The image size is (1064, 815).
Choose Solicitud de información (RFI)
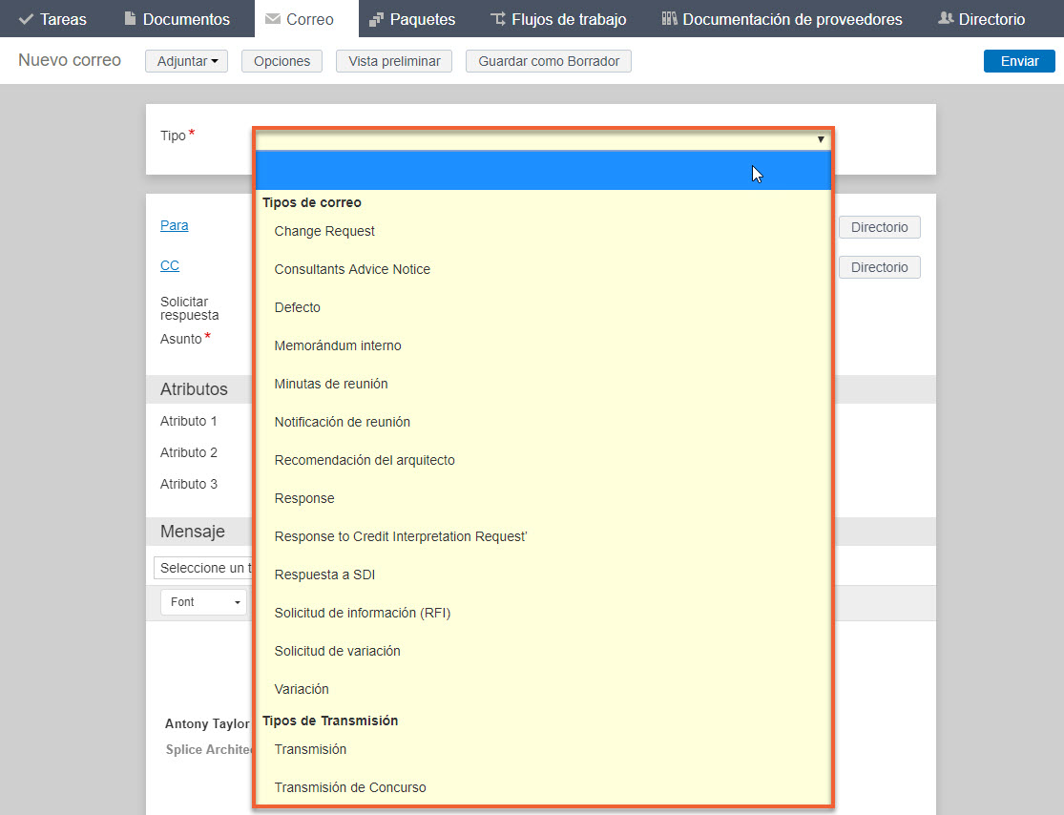pos(543,613)
